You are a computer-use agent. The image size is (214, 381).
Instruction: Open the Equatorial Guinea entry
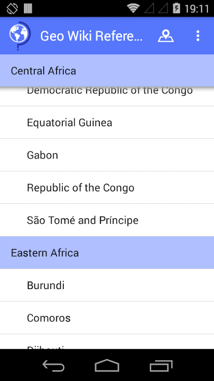(x=107, y=122)
